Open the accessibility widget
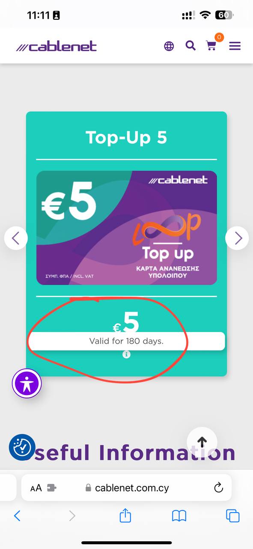The height and width of the screenshot is (549, 253). [27, 383]
